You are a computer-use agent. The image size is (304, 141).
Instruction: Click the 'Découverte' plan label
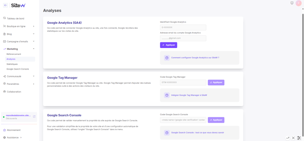click(x=11, y=118)
